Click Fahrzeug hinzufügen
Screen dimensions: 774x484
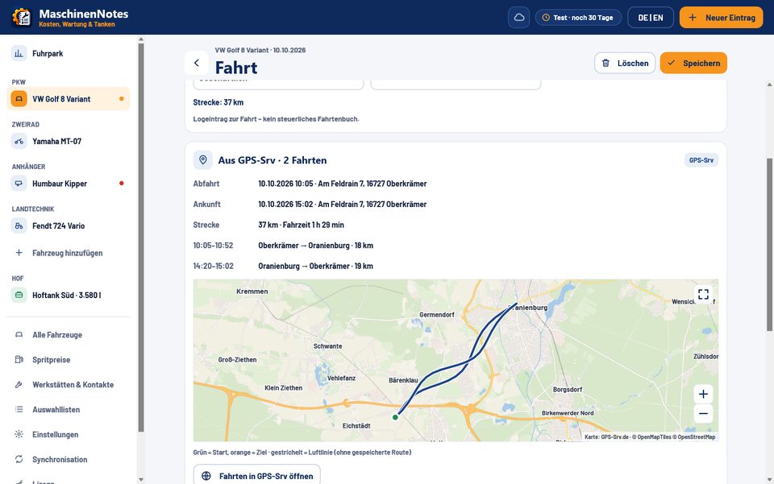pos(68,253)
